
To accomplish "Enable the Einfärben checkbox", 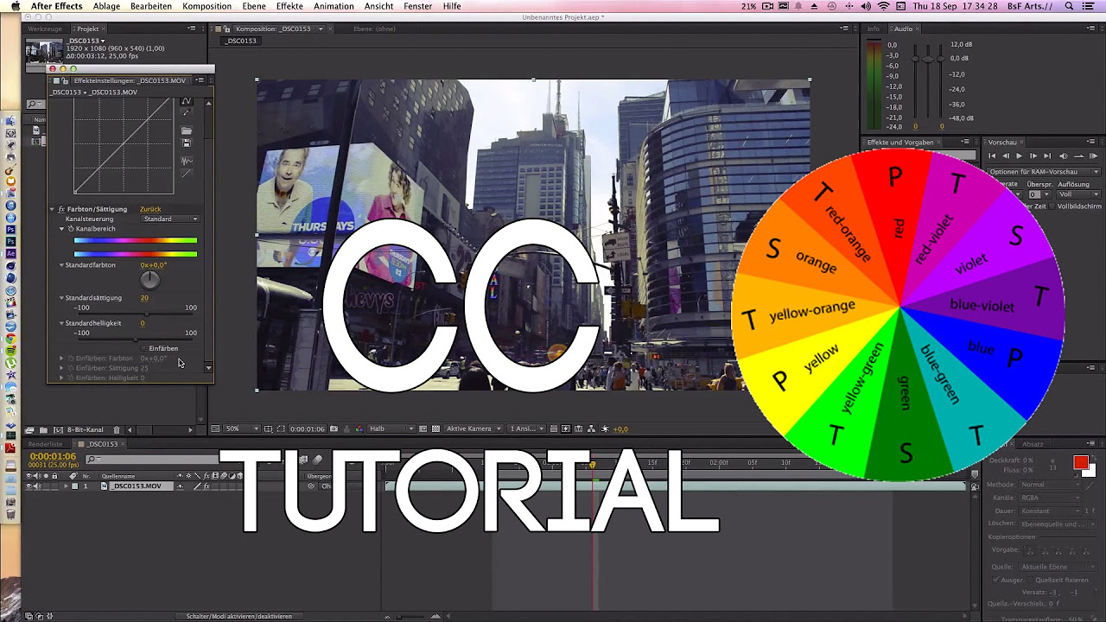I will 144,348.
